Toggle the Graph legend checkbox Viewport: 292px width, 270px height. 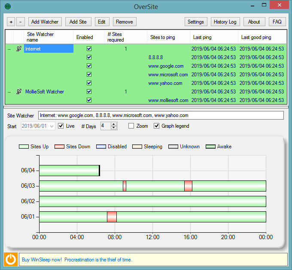156,126
